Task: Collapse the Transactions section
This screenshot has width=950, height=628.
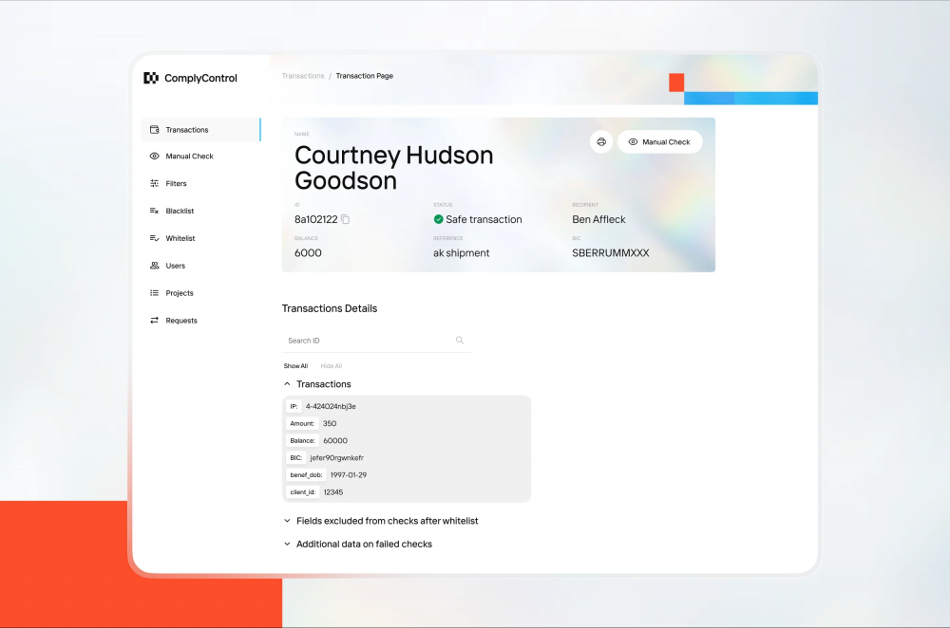Action: (288, 384)
